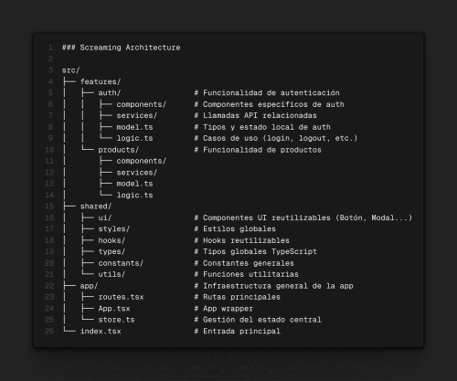Click the constants/ folder name
457x381 pixels.
121,263
